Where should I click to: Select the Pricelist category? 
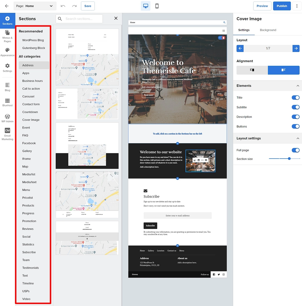(x=28, y=198)
